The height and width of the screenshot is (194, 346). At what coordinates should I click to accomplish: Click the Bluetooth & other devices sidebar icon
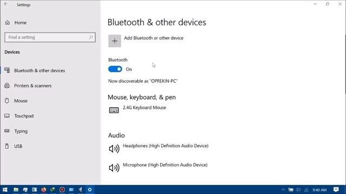pos(7,71)
